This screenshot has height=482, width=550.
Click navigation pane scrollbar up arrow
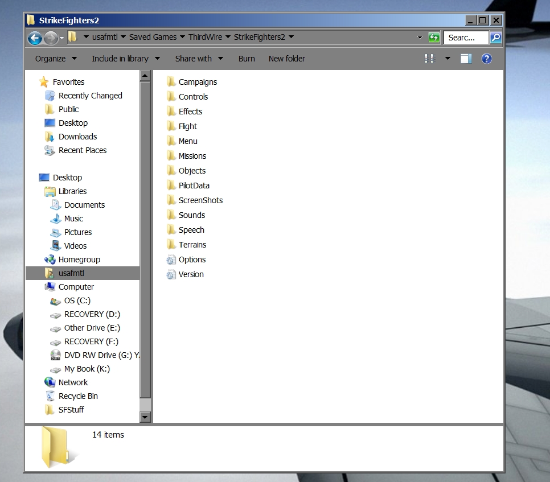pyautogui.click(x=145, y=76)
